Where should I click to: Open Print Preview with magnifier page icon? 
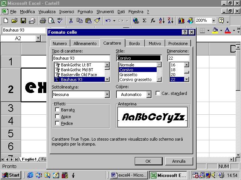[52, 21]
